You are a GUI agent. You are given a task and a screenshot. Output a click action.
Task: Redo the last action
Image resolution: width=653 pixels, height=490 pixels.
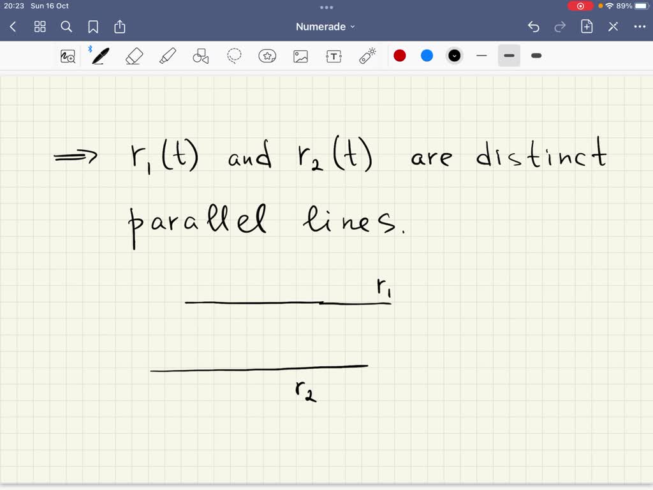[x=560, y=27]
